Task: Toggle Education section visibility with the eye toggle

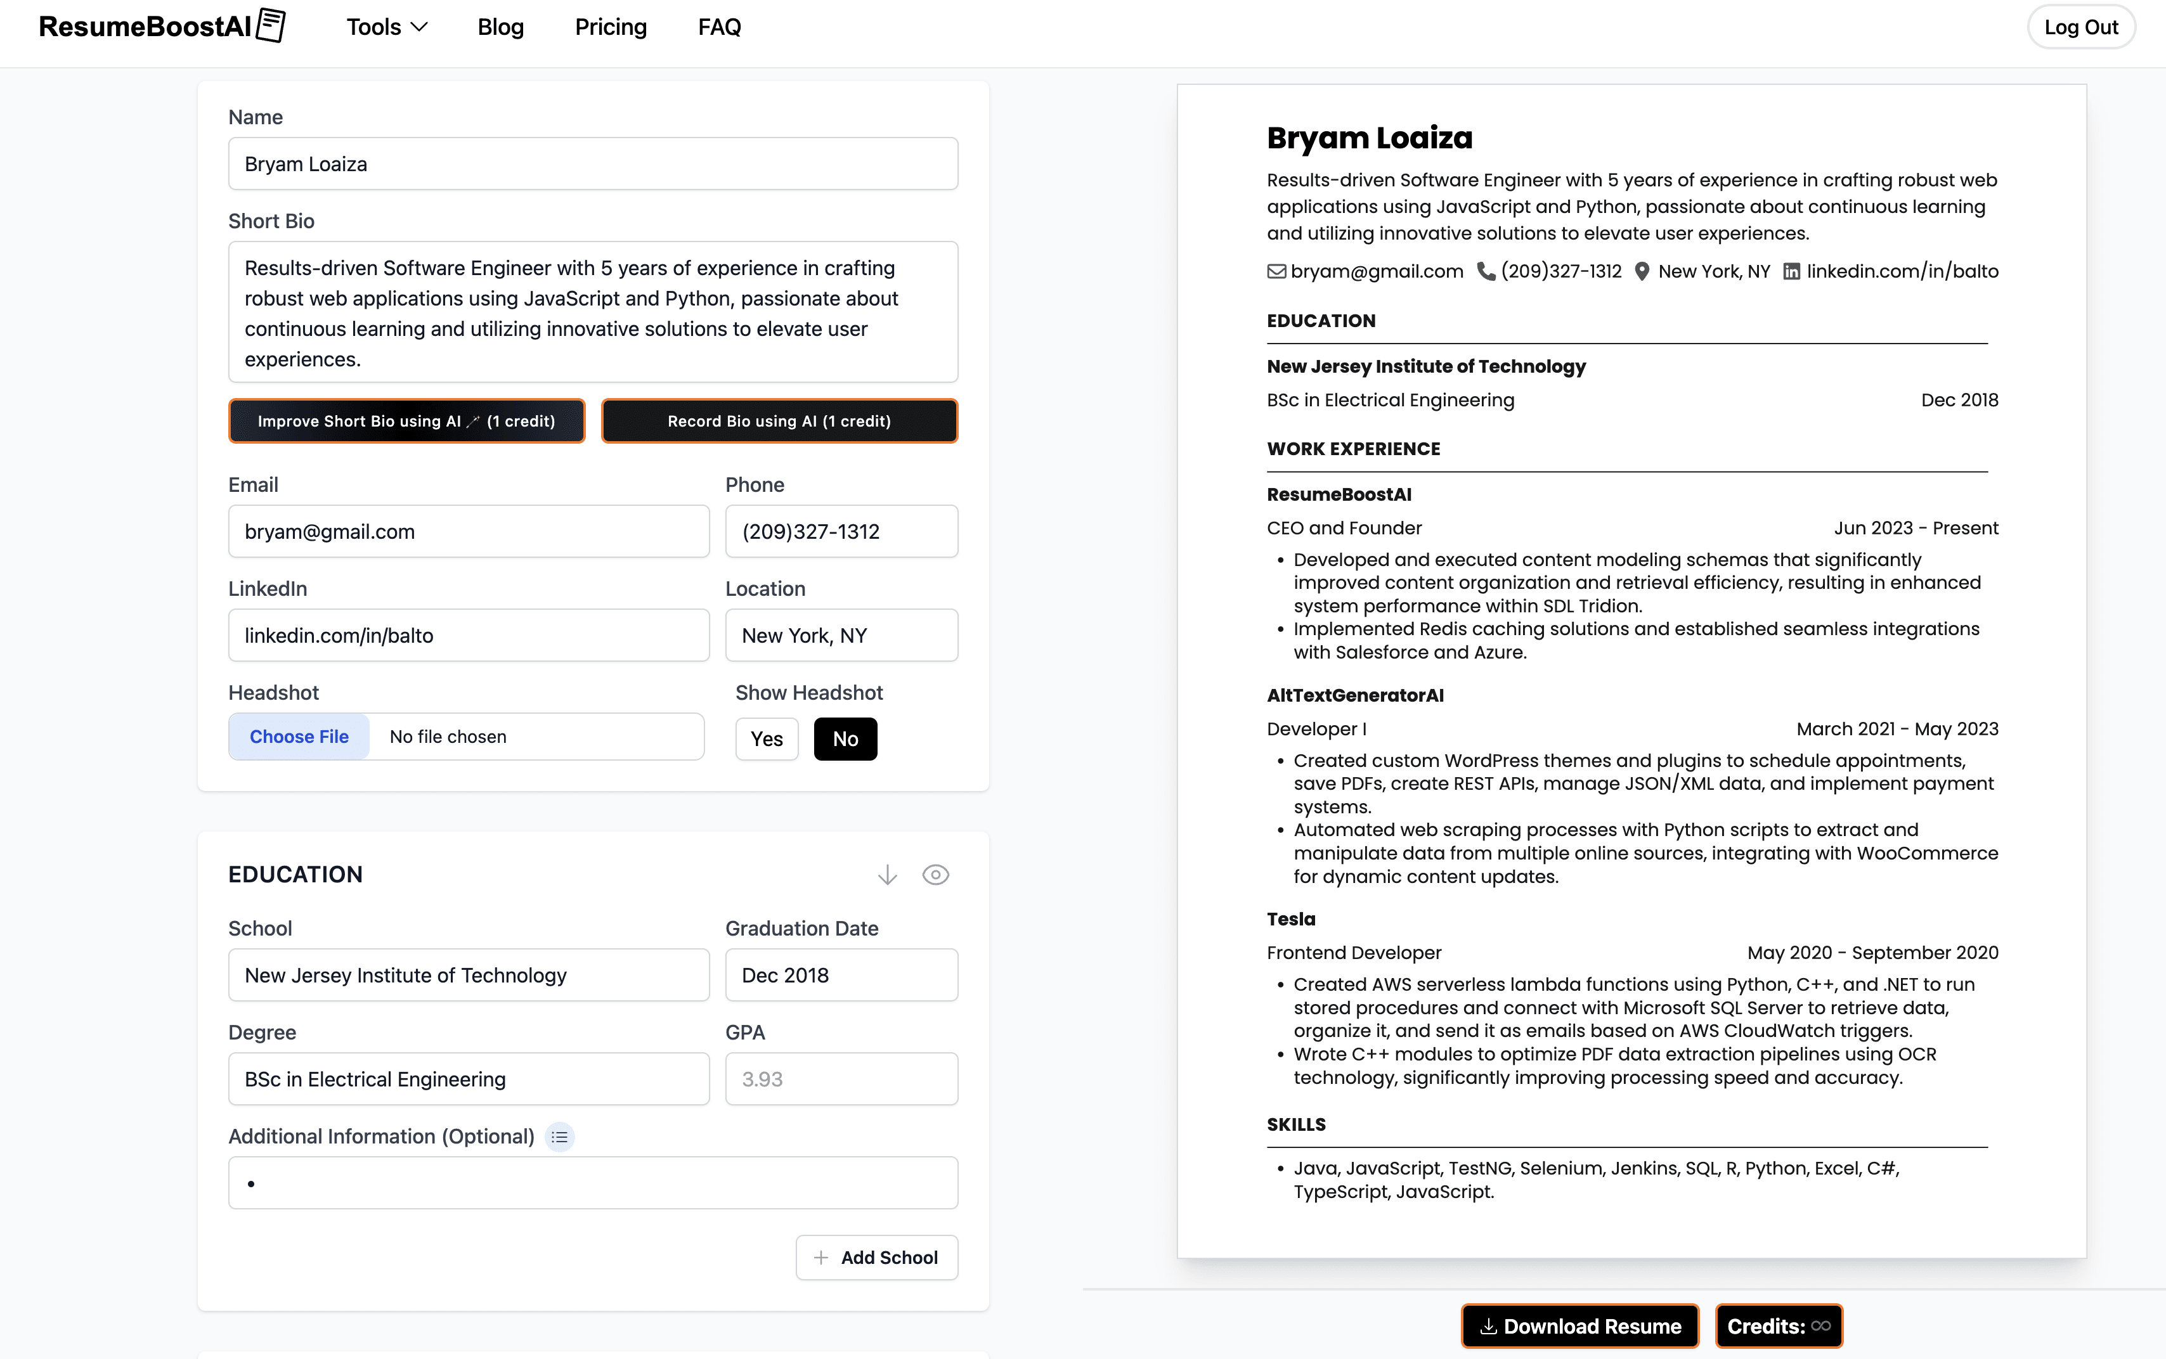Action: (936, 873)
